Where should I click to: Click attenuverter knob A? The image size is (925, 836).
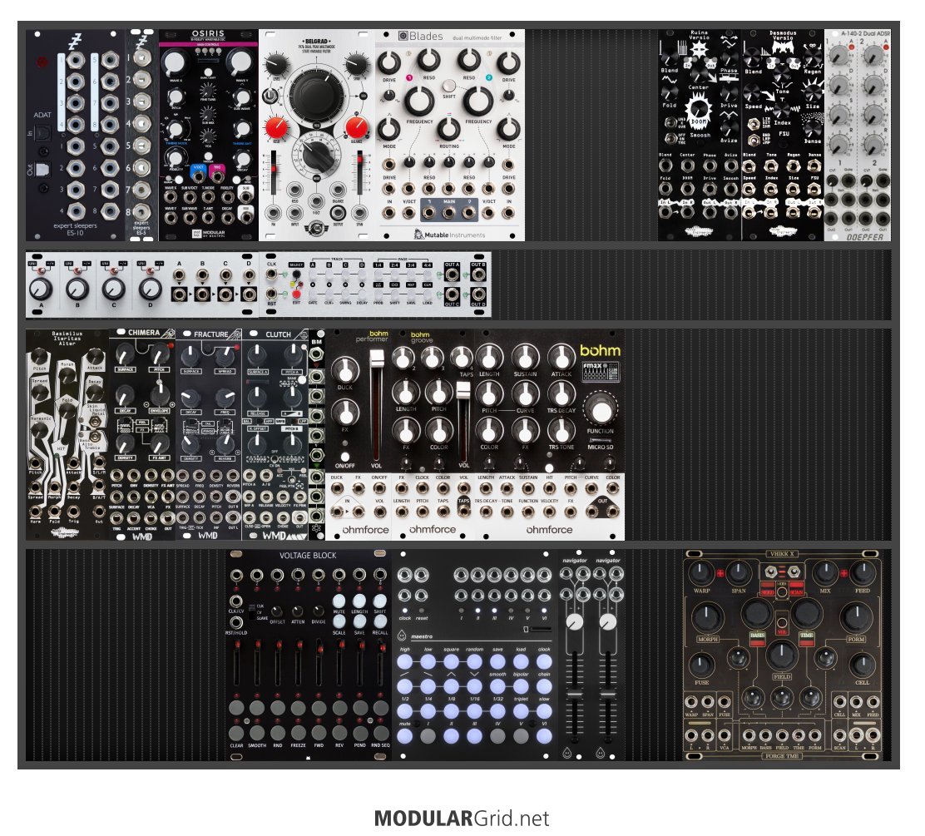(x=41, y=289)
